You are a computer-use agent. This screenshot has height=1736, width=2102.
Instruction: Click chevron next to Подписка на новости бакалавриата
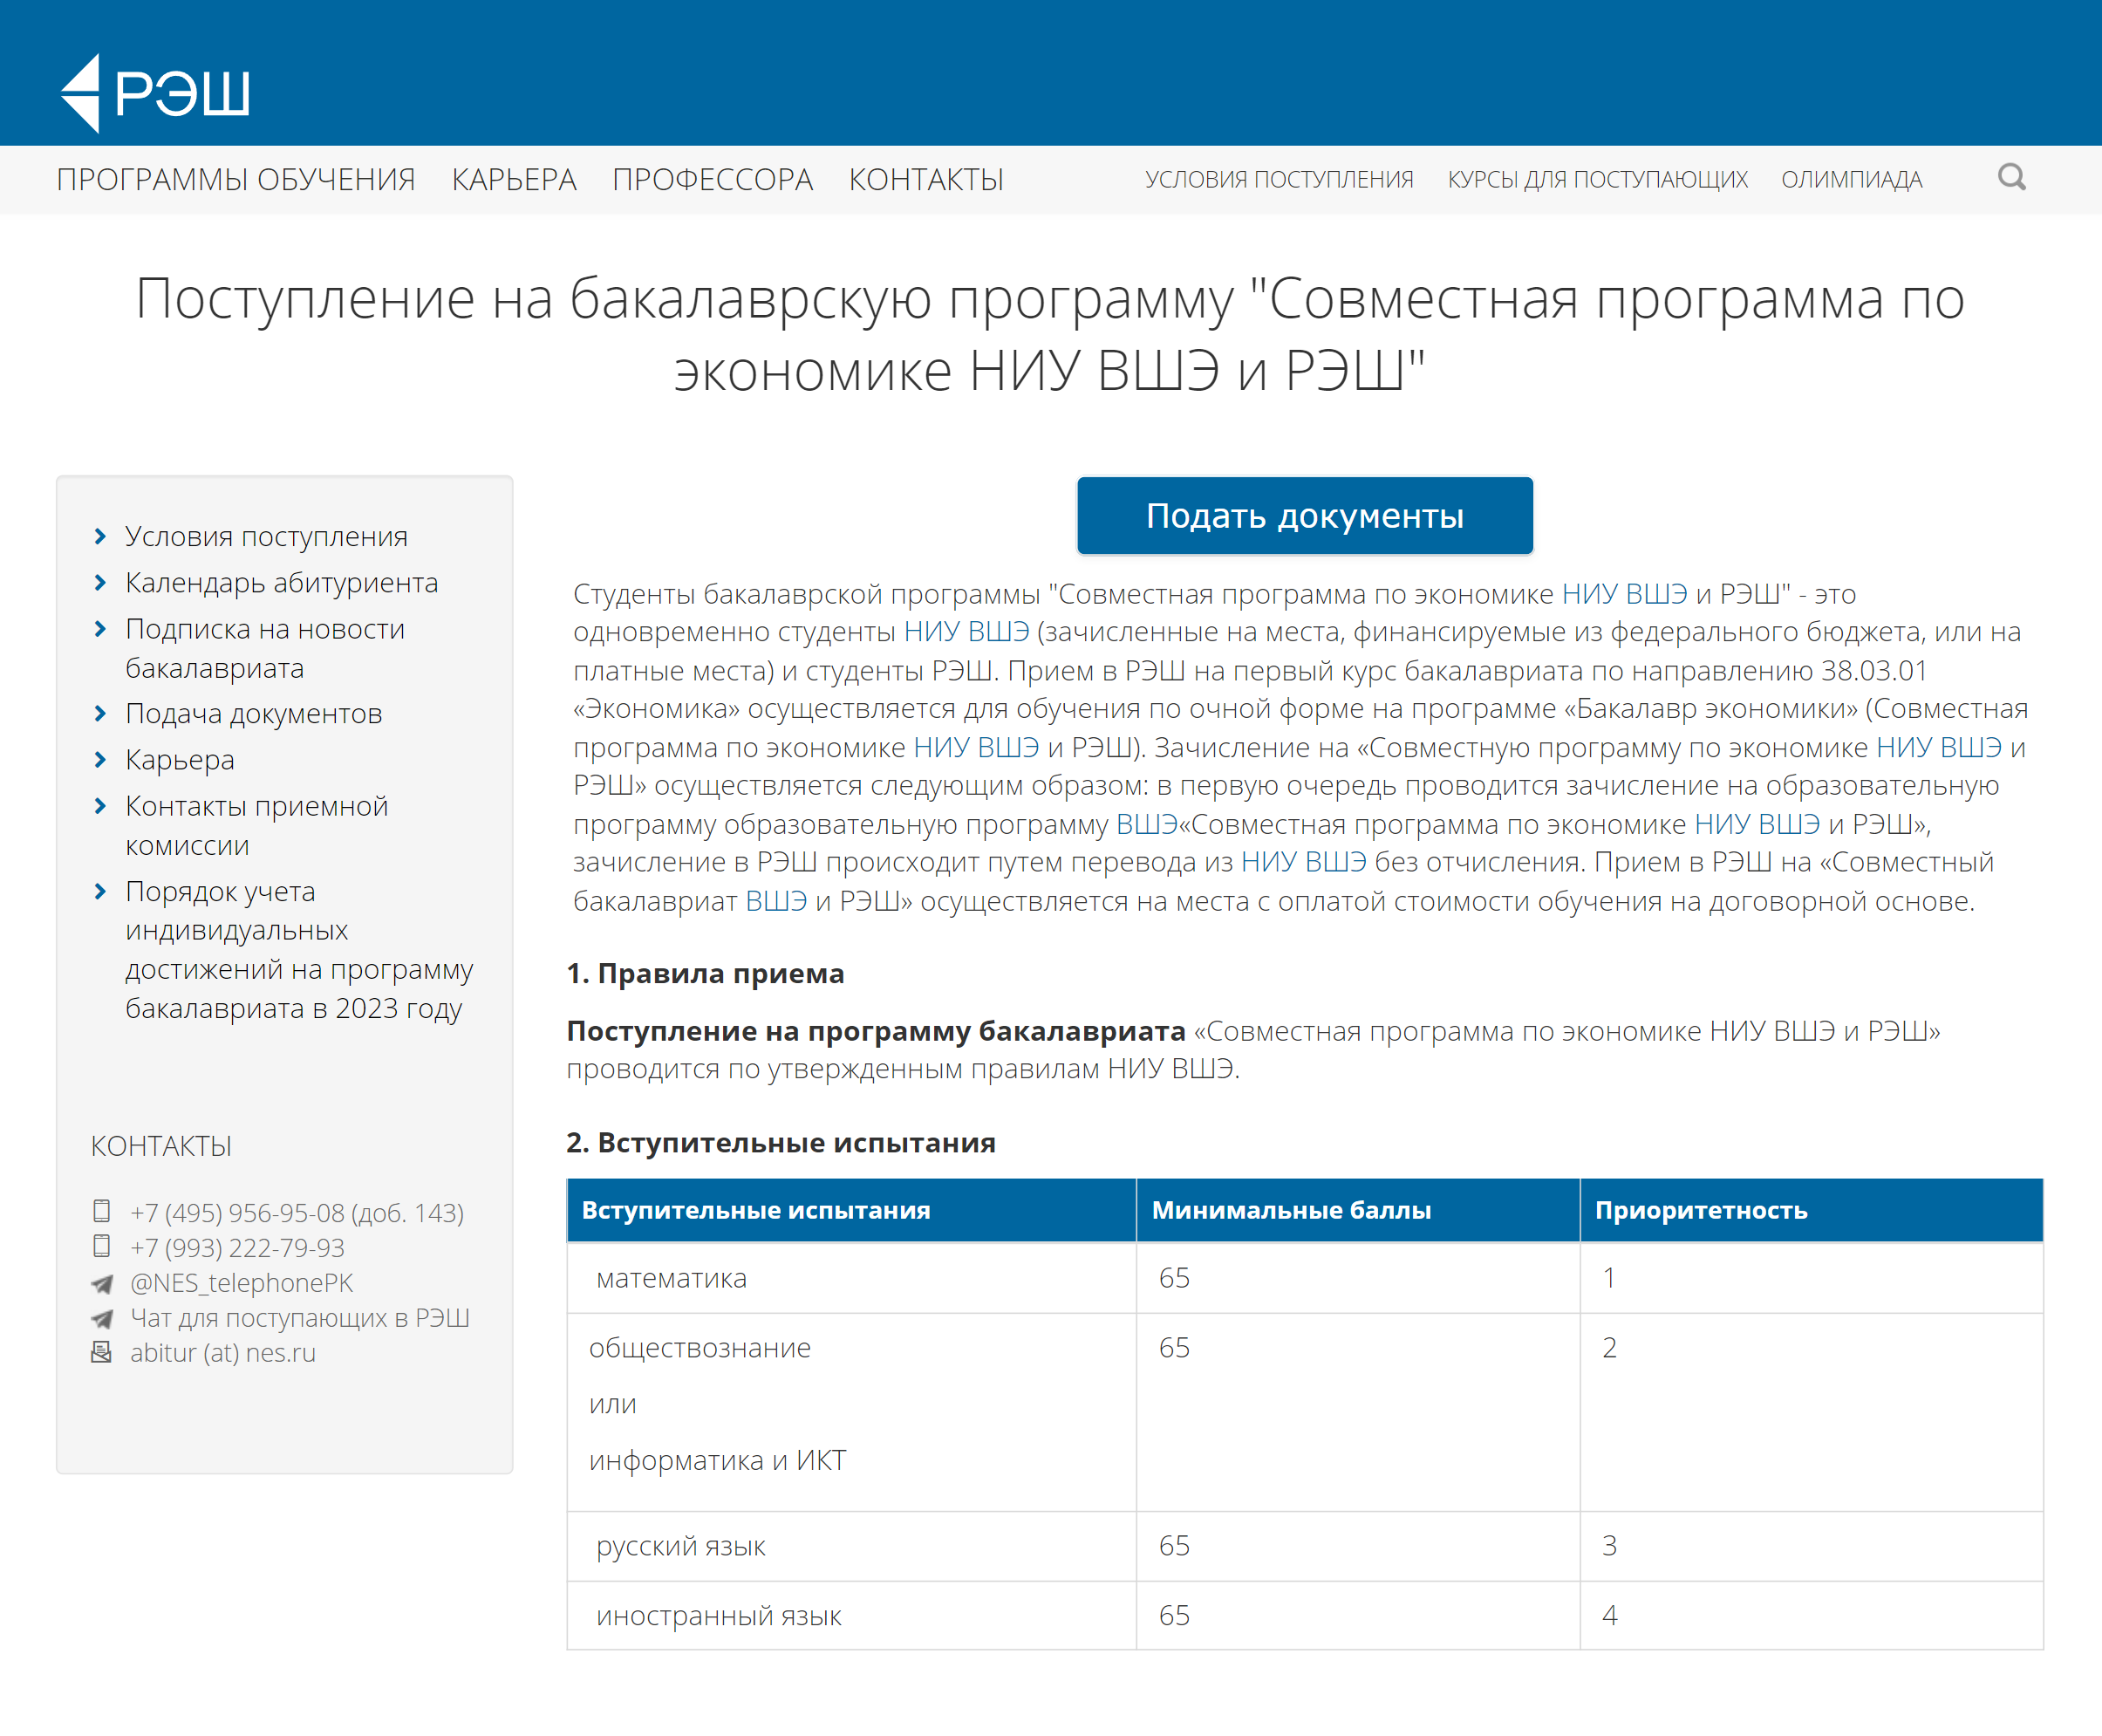pyautogui.click(x=100, y=629)
